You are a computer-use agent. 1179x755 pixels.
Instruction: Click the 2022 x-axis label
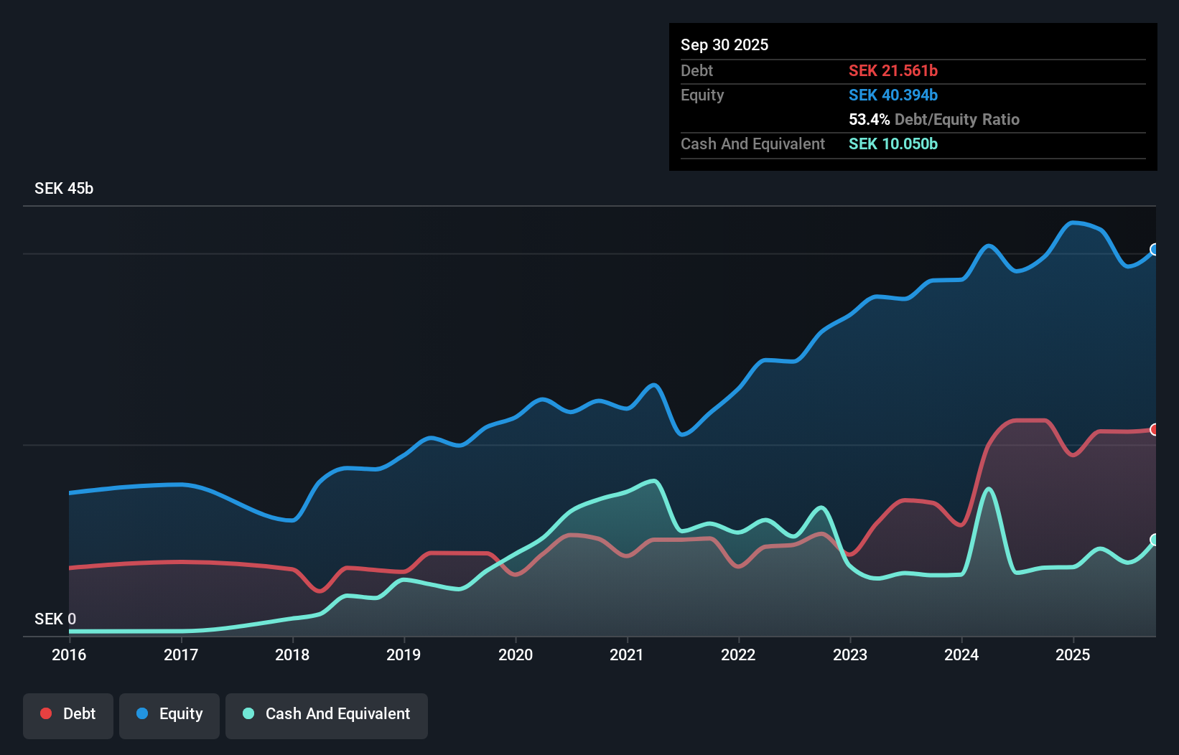pos(738,655)
